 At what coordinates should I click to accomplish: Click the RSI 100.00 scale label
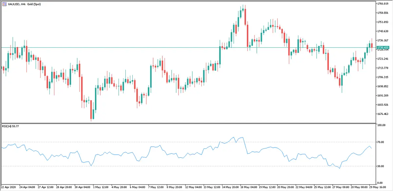pyautogui.click(x=381, y=125)
